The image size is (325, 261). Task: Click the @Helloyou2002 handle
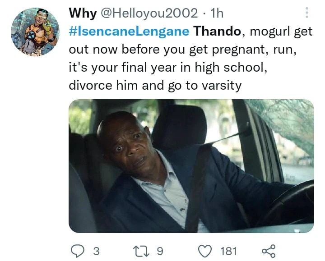click(x=149, y=13)
